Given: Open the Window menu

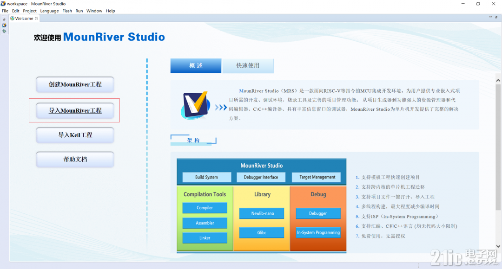Looking at the screenshot, I should pyautogui.click(x=94, y=11).
